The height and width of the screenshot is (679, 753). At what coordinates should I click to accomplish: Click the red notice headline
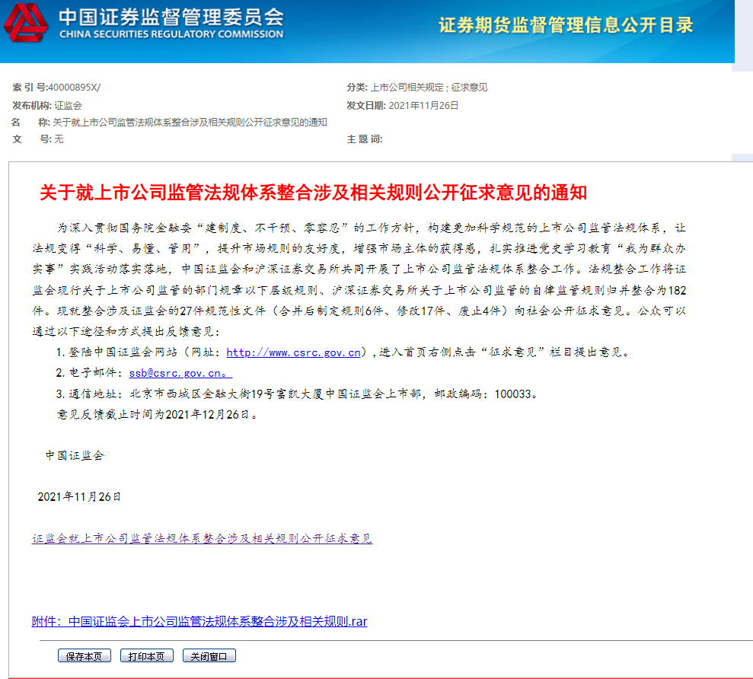coord(313,192)
